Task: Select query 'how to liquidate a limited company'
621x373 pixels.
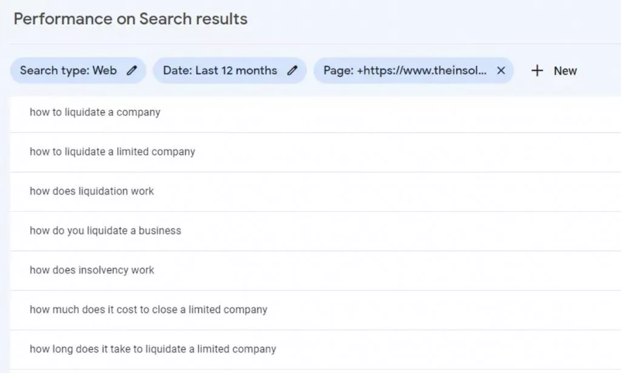Action: (112, 152)
